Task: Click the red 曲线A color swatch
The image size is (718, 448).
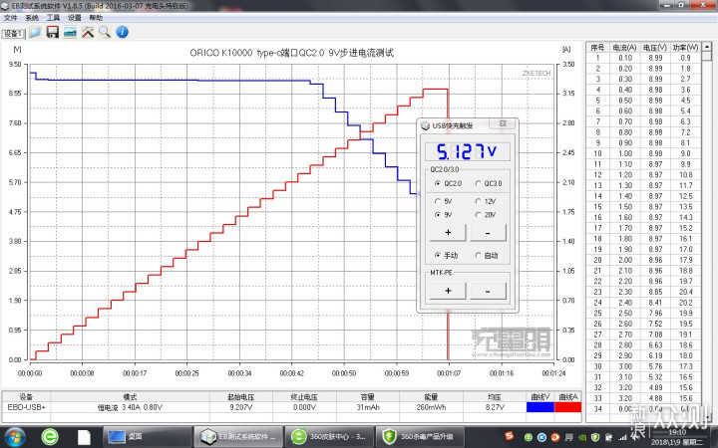Action: click(x=566, y=406)
